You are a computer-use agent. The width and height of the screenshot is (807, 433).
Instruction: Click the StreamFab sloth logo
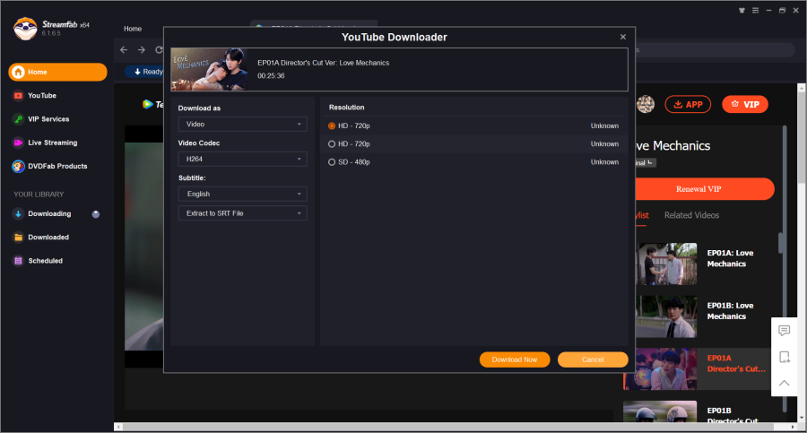pos(25,29)
